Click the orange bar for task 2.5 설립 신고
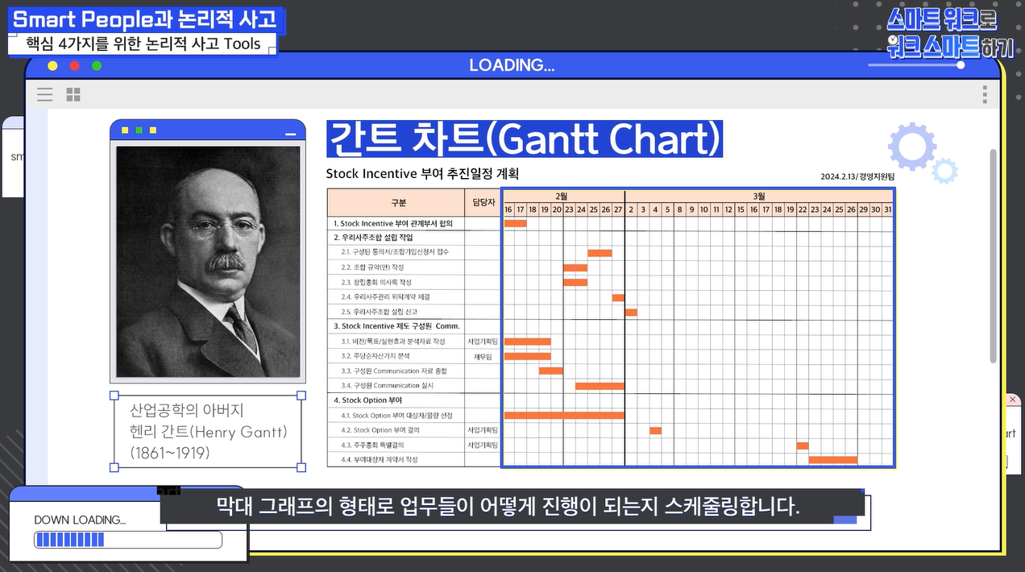Image resolution: width=1025 pixels, height=572 pixels. (x=631, y=312)
